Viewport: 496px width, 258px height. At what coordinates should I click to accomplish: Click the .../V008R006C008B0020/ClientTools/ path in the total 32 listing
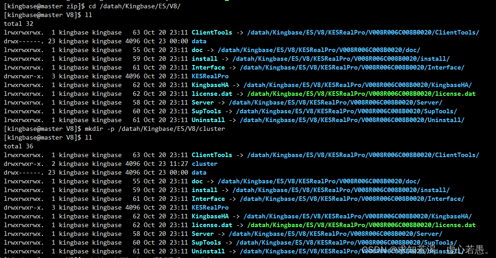click(363, 33)
